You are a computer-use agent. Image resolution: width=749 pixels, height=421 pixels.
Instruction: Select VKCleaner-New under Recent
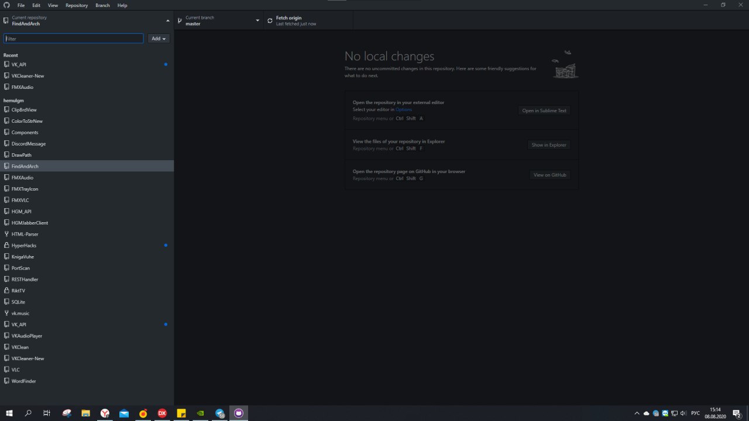pyautogui.click(x=87, y=76)
